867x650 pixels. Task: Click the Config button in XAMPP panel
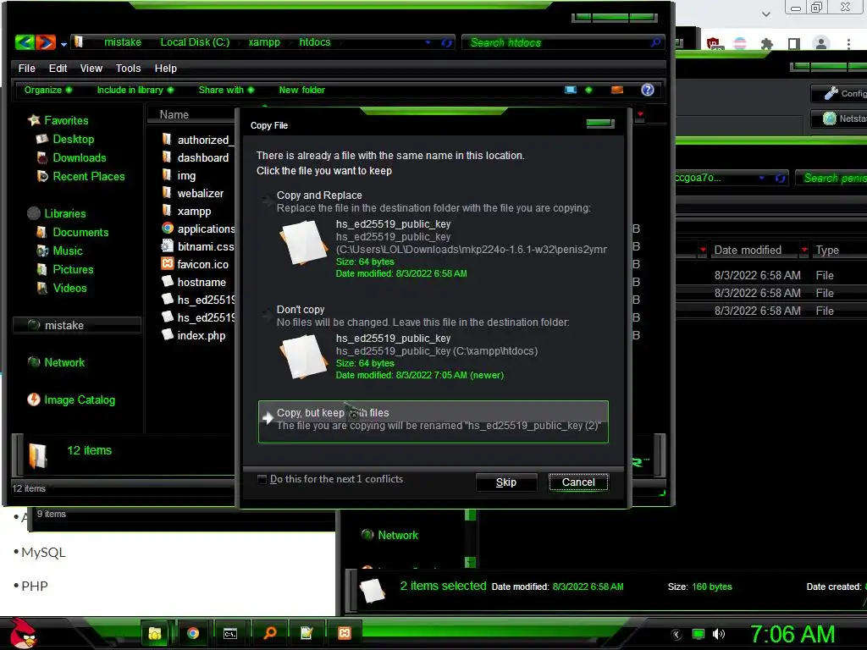coord(839,93)
